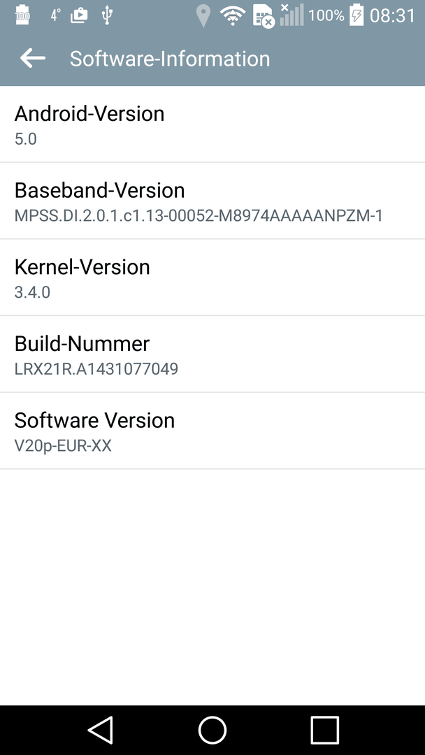Tap the Wi-Fi status icon

tap(233, 15)
